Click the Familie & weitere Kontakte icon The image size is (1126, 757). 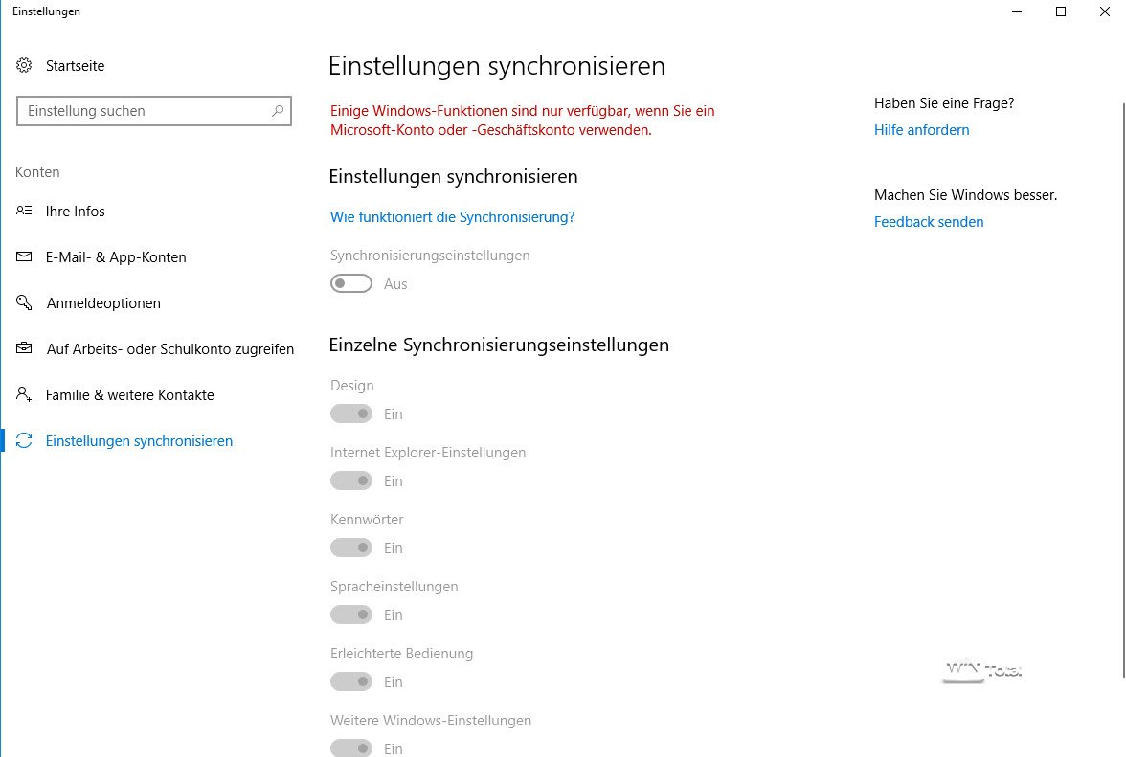coord(25,394)
